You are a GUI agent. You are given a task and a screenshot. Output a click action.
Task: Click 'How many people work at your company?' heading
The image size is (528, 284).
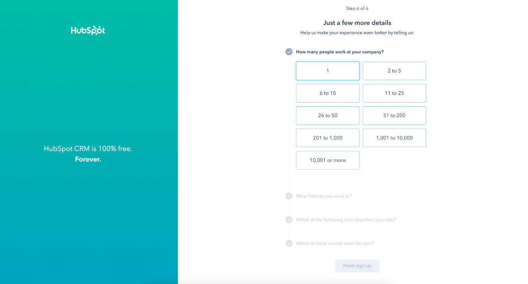click(x=340, y=52)
